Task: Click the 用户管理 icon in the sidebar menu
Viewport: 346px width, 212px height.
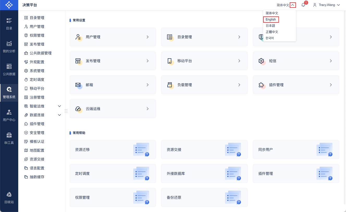Action: pos(26,27)
